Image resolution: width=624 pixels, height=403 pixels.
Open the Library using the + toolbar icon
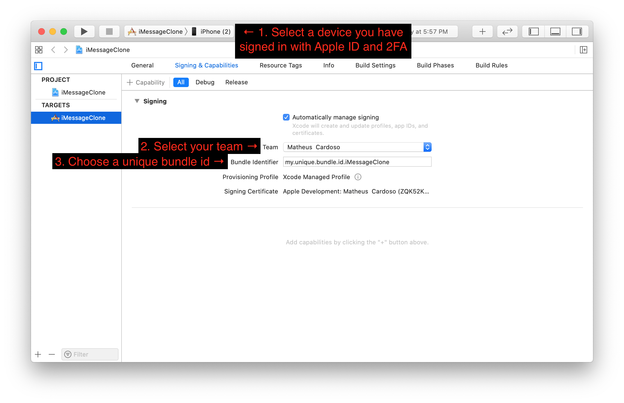tap(482, 31)
